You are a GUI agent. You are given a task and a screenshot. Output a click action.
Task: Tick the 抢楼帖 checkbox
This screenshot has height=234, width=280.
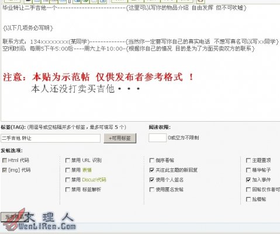point(248,199)
